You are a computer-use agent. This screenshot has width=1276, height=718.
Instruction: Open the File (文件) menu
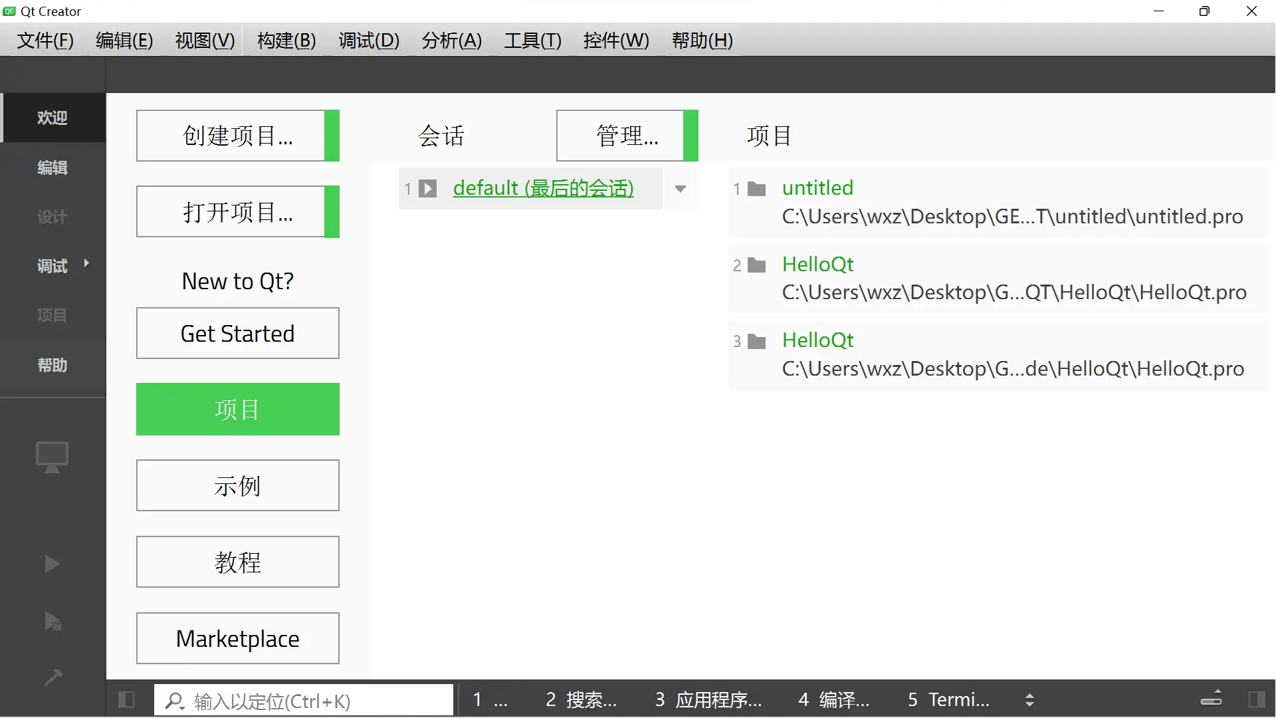(x=45, y=41)
